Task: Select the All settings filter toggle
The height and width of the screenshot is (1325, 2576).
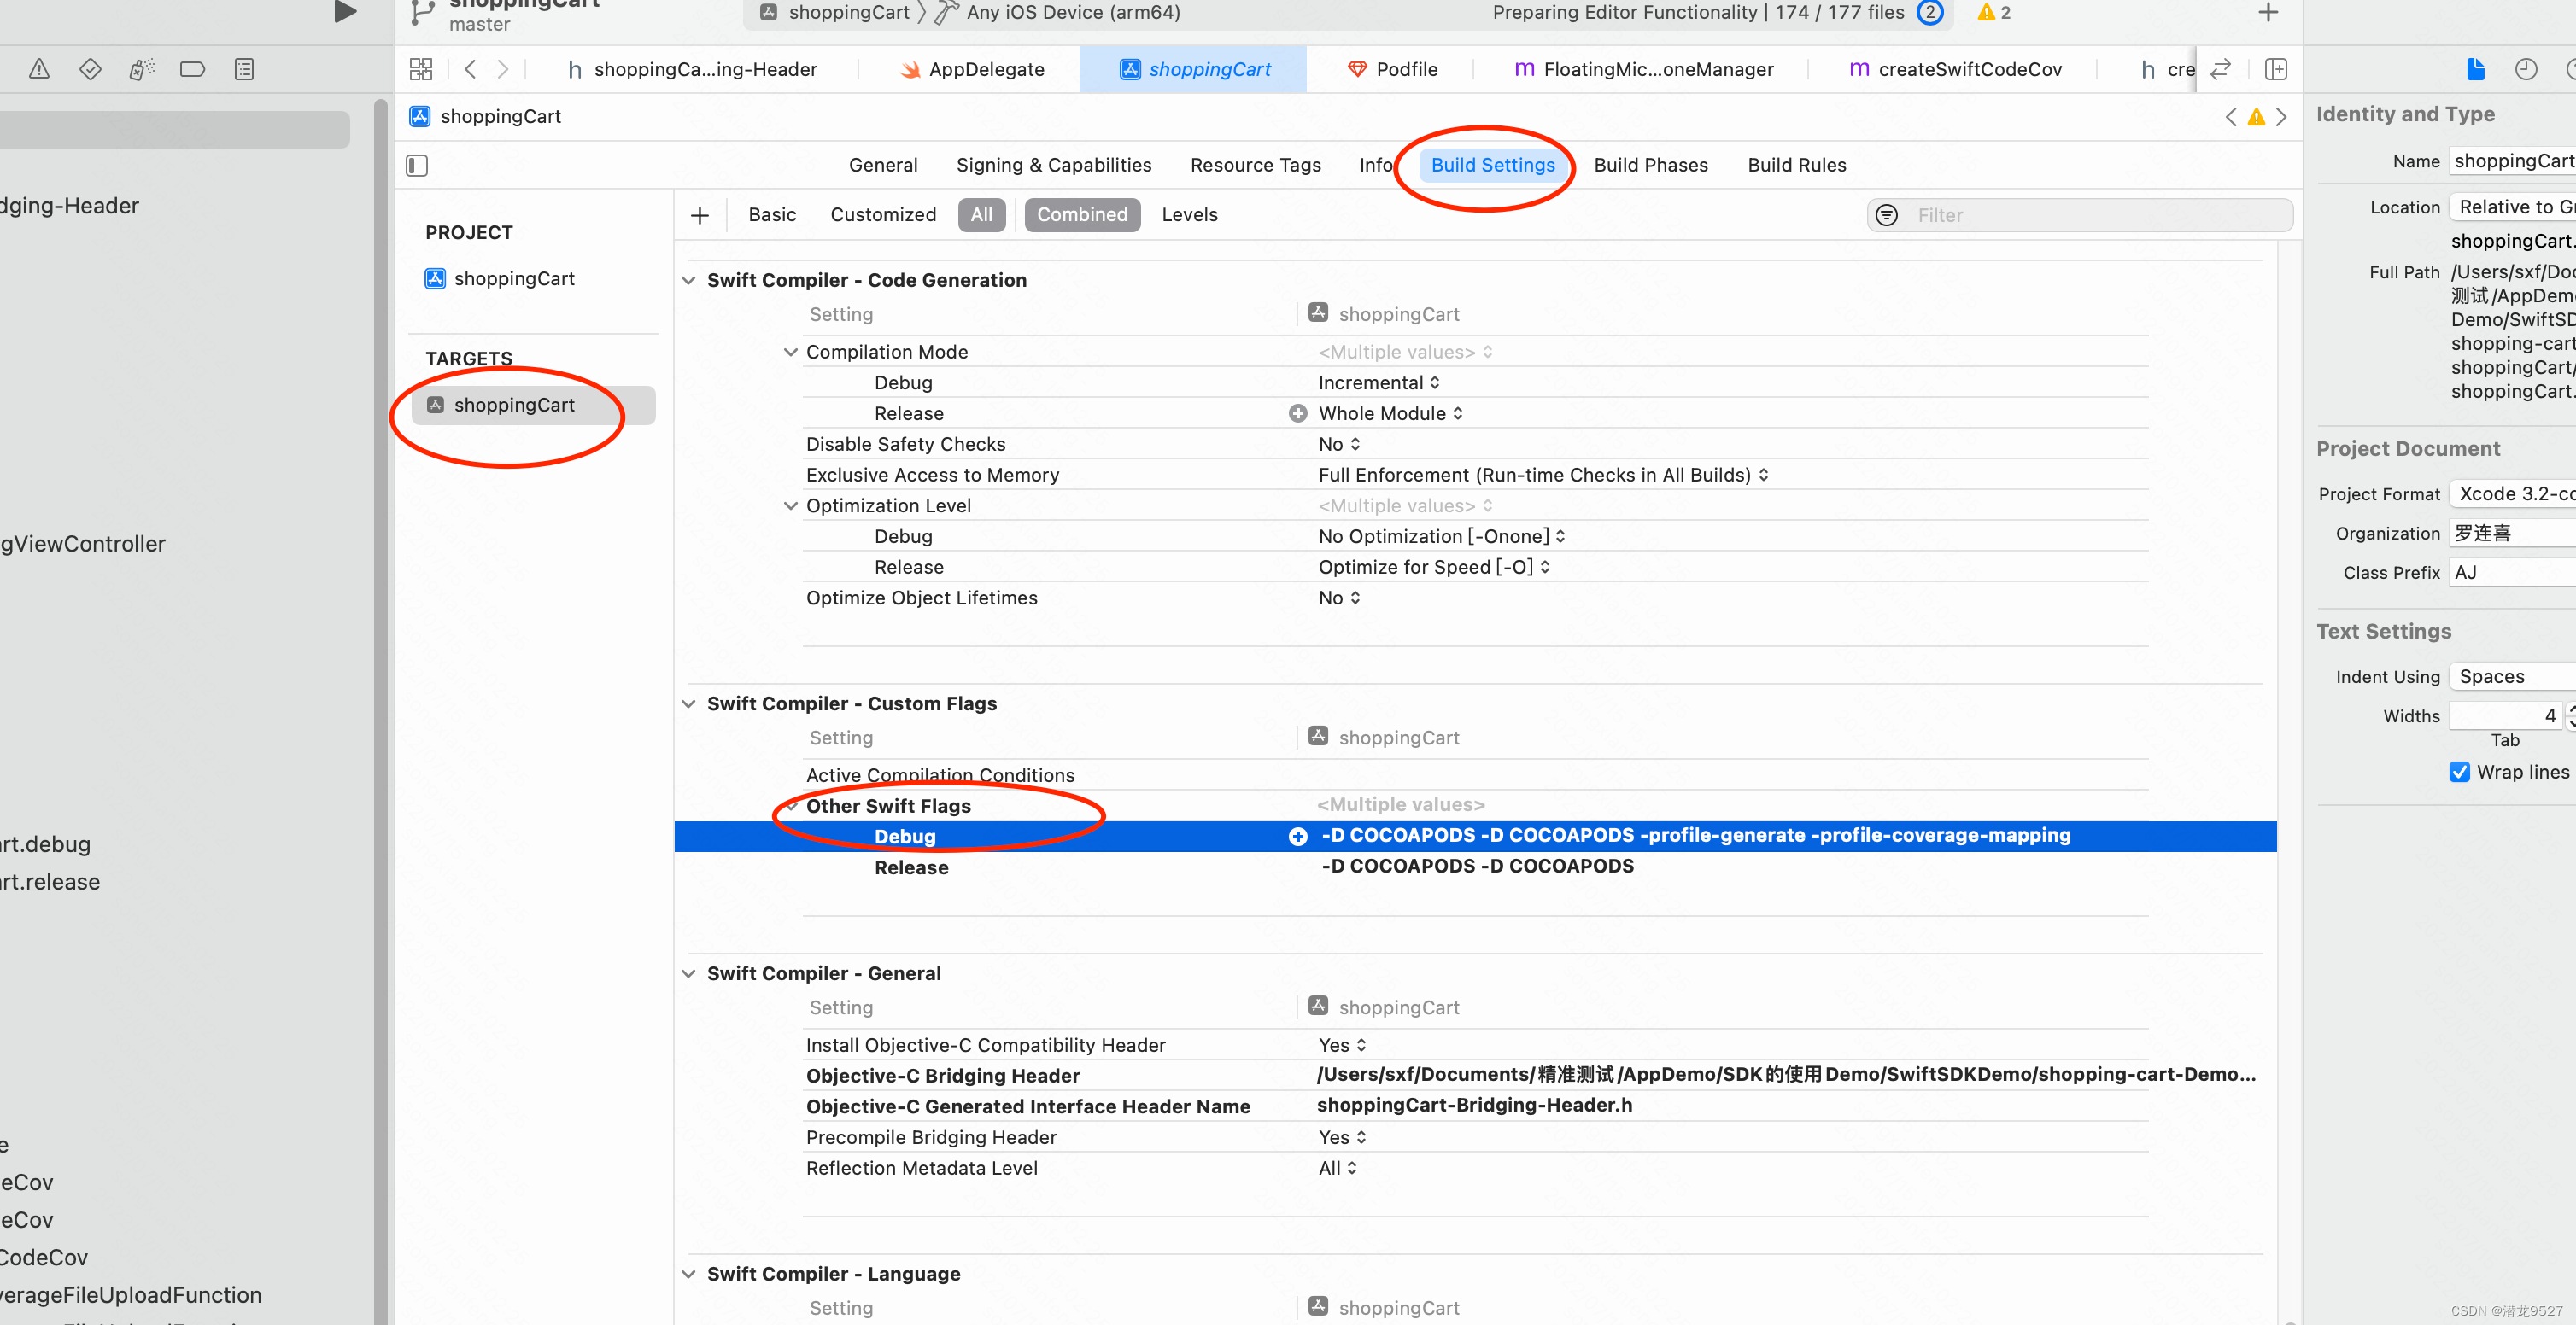Action: (981, 215)
